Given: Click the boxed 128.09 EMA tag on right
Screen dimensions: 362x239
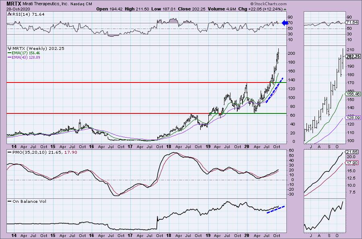Looking at the screenshot, I should coord(353,118).
